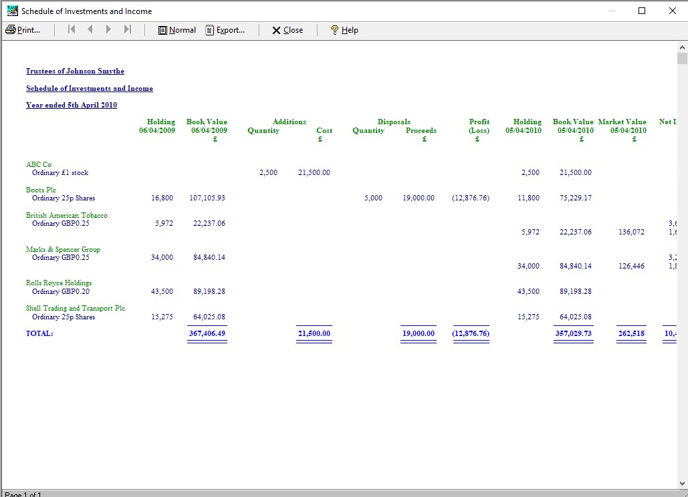Open the Export dialog
The height and width of the screenshot is (497, 688).
(x=225, y=30)
